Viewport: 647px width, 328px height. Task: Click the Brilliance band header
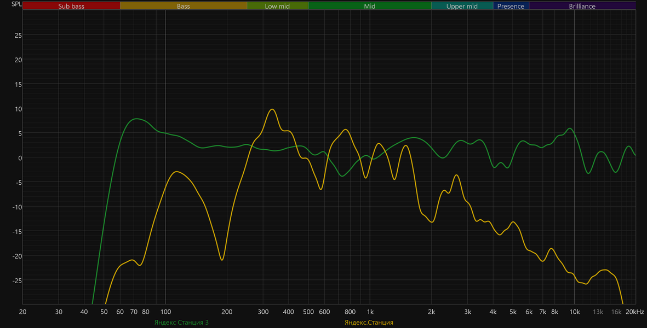[582, 6]
